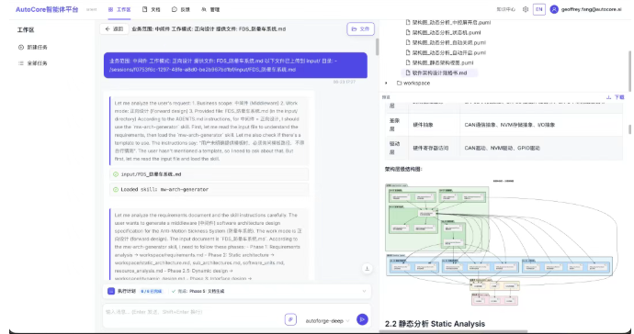
Task: Select 软件架构设计规格书.md in file tree
Action: [439, 73]
